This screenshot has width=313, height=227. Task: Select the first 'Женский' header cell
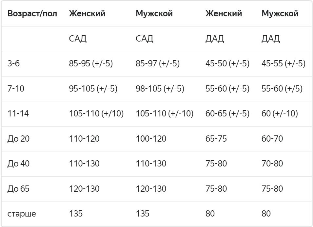(x=87, y=13)
